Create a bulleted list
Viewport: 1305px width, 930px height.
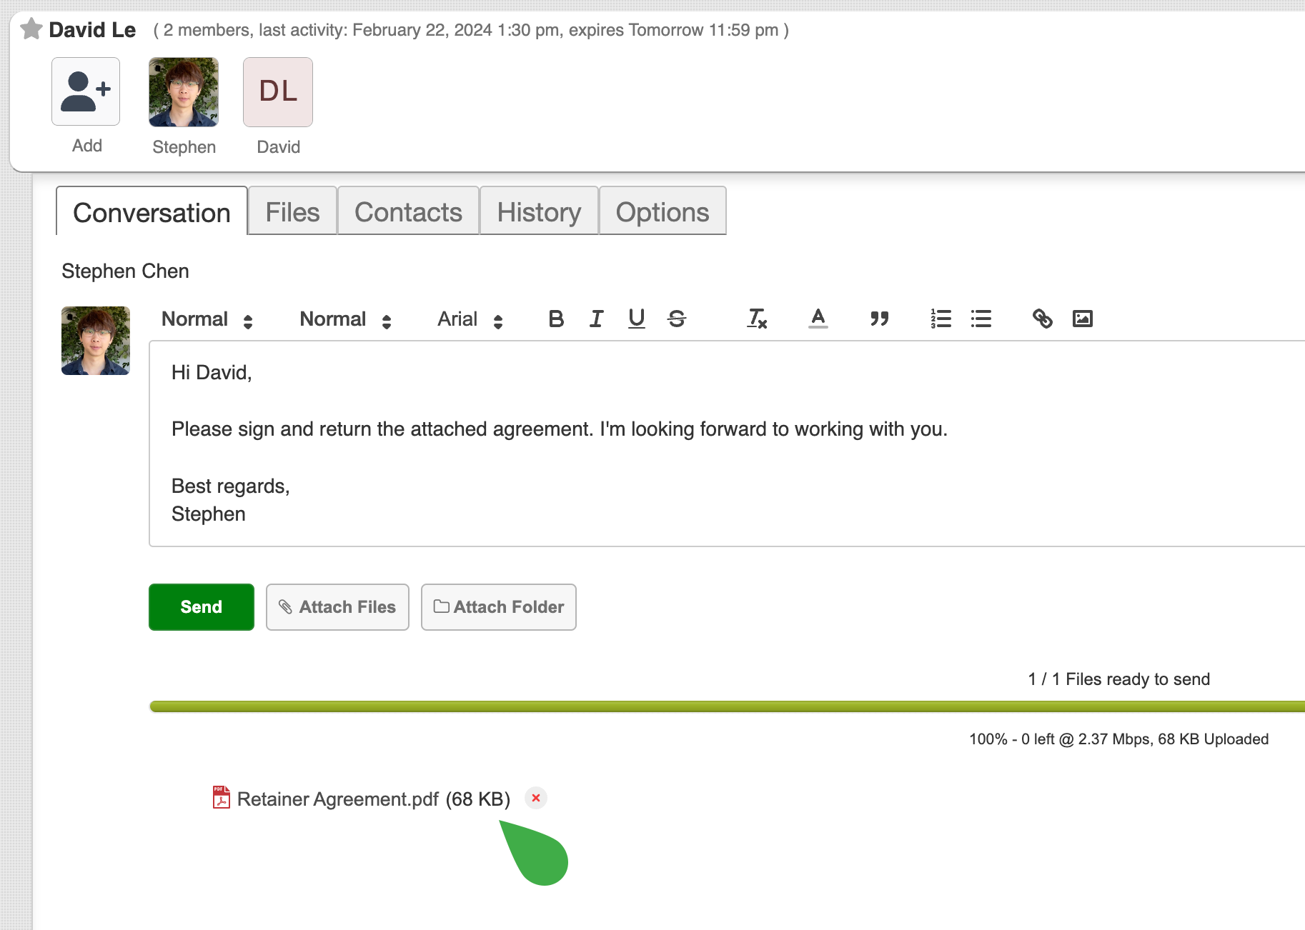(981, 319)
